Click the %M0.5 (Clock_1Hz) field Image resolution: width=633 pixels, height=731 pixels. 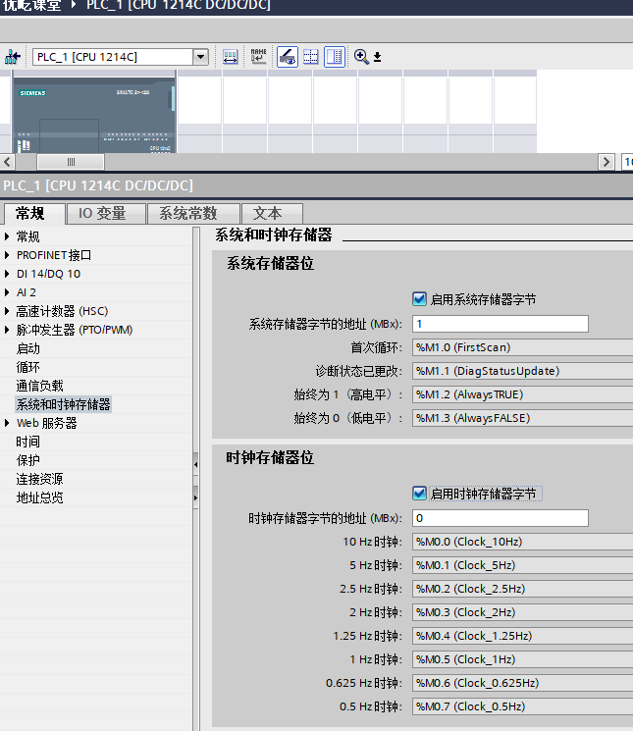coord(522,659)
